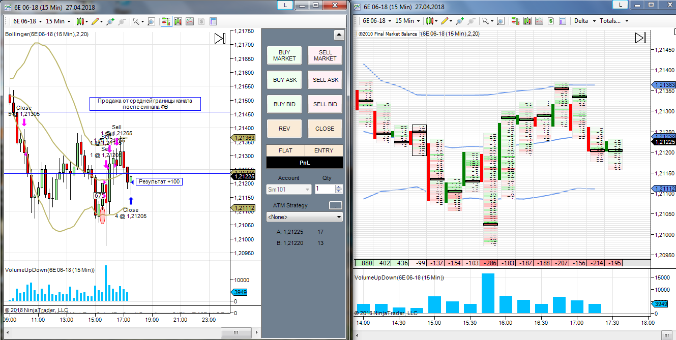Open Strategies dollar icon in right chart toolbar

(x=551, y=21)
